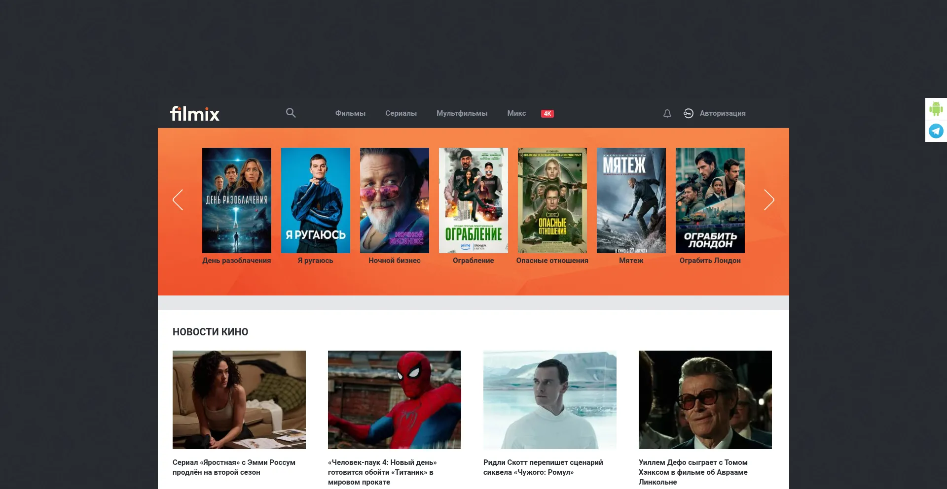The width and height of the screenshot is (947, 489).
Task: Open the Spider-Man news image
Action: 395,400
